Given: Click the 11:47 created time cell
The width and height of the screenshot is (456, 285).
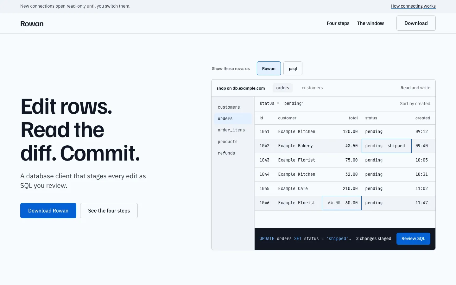Looking at the screenshot, I should pos(421,203).
